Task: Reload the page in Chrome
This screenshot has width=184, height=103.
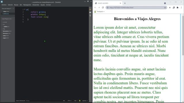Action: pos(103,7)
